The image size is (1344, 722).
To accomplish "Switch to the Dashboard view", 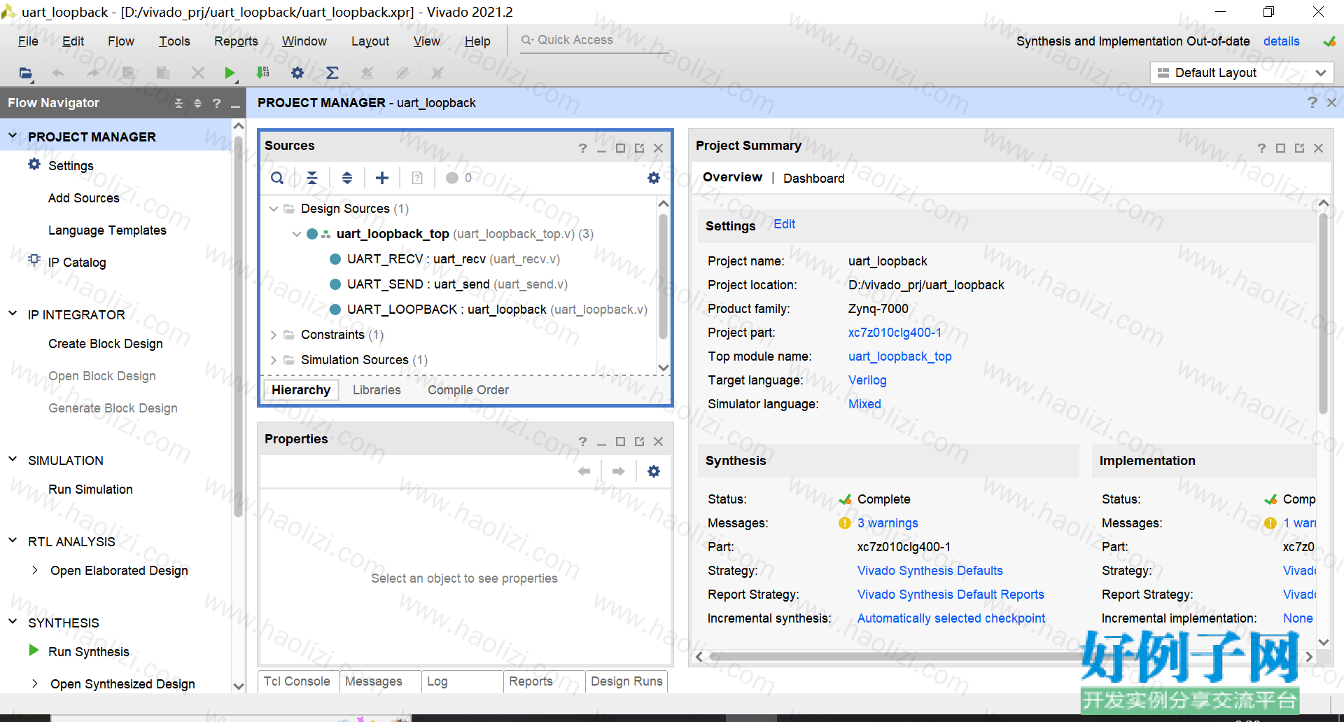I will (813, 179).
